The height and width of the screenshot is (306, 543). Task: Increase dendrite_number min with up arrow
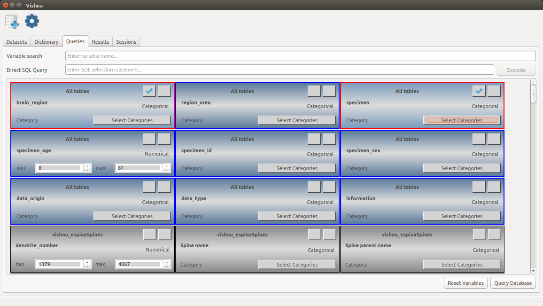[x=87, y=262]
